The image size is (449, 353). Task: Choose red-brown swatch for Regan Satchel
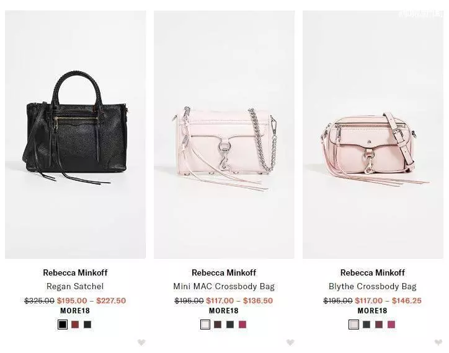pos(75,325)
